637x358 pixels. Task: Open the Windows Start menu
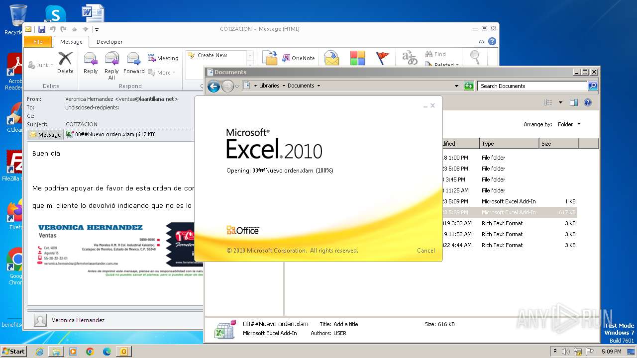(13, 352)
